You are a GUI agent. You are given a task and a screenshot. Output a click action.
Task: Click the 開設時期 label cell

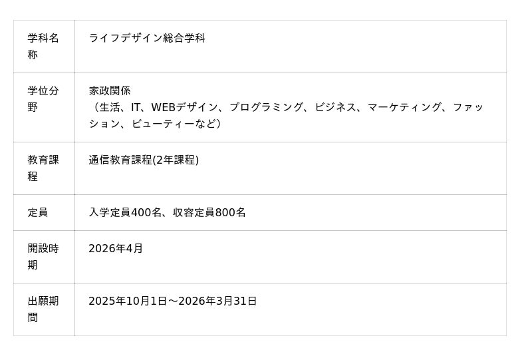(x=43, y=256)
